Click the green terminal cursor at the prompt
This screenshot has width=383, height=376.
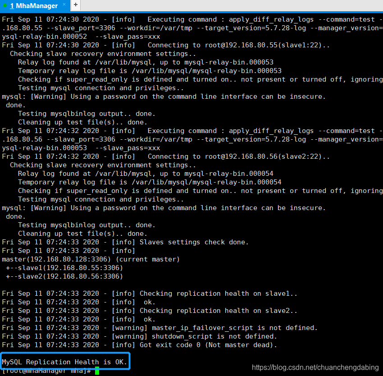pyautogui.click(x=97, y=371)
